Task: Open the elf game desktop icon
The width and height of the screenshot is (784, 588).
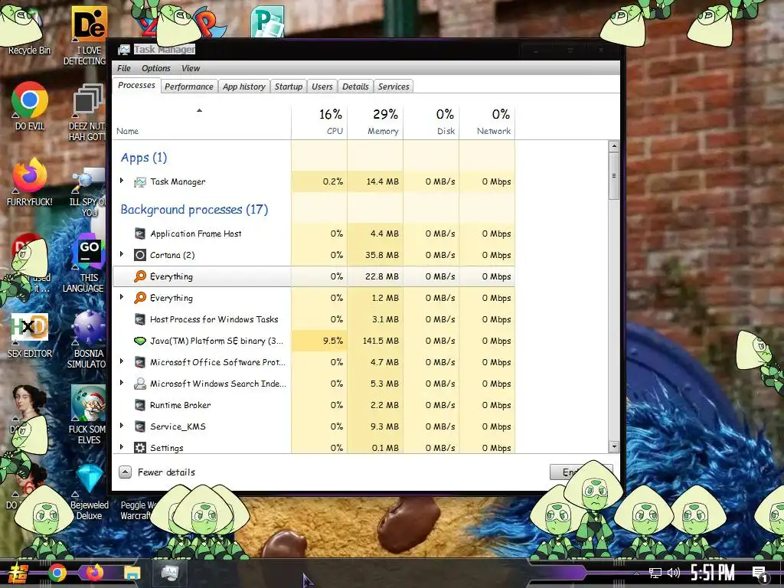Action: [x=88, y=403]
